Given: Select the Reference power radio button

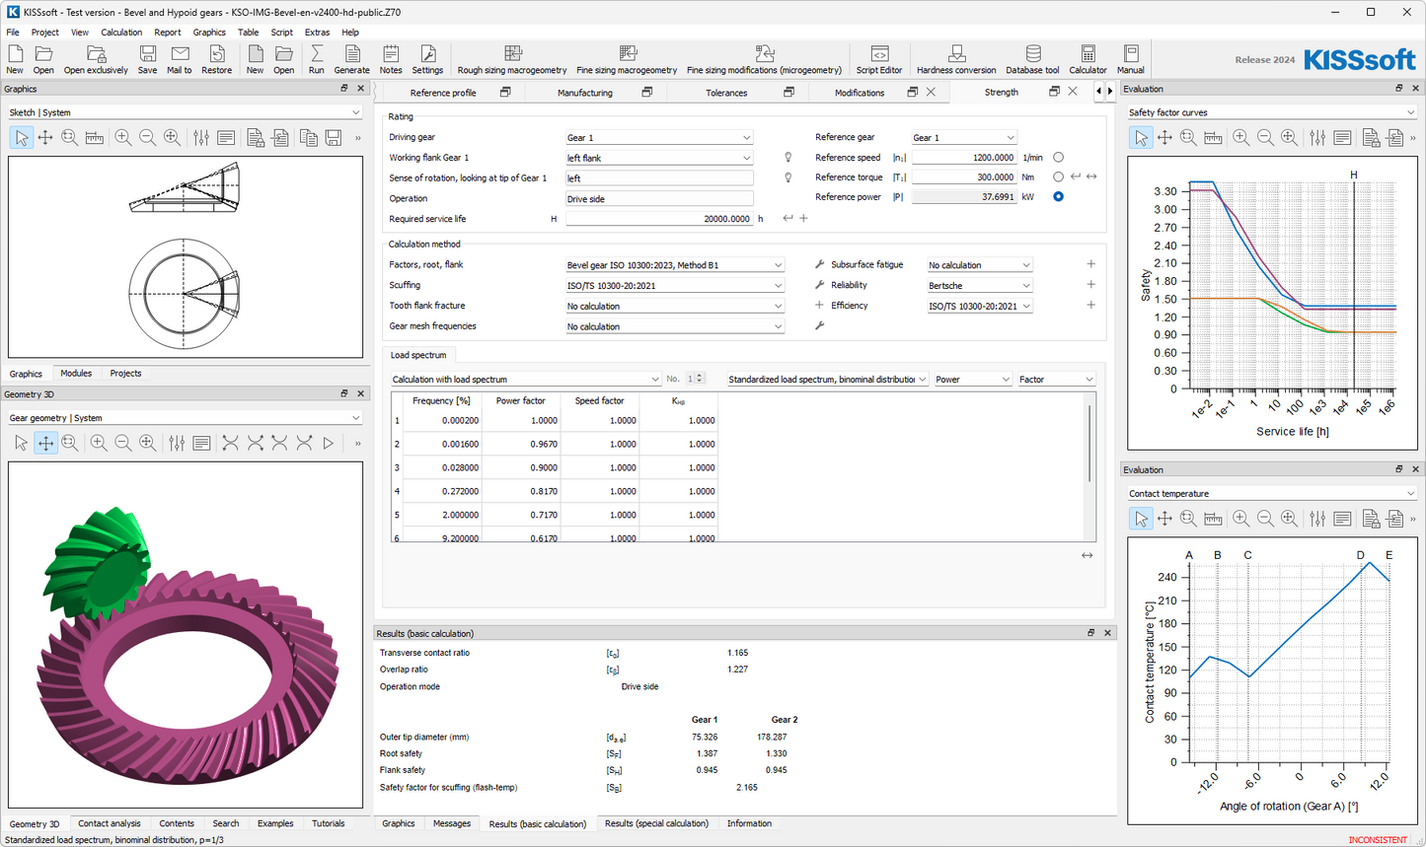Looking at the screenshot, I should [x=1058, y=197].
